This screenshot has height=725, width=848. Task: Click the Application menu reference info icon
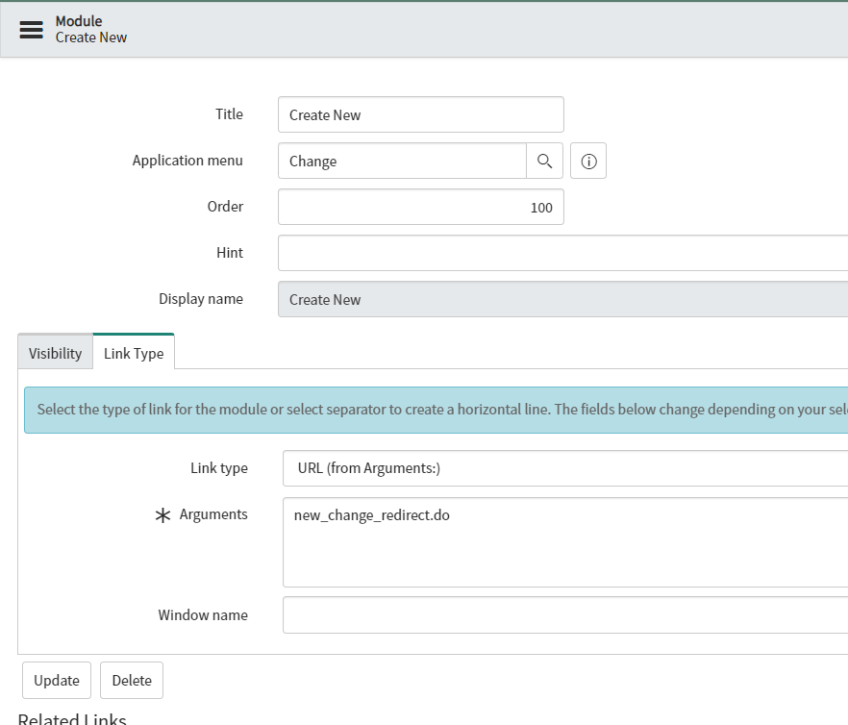pyautogui.click(x=587, y=161)
